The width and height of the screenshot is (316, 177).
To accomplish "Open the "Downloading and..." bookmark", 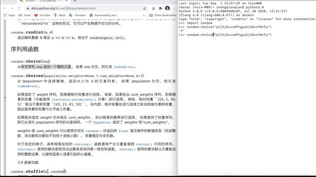I will pos(104,15).
